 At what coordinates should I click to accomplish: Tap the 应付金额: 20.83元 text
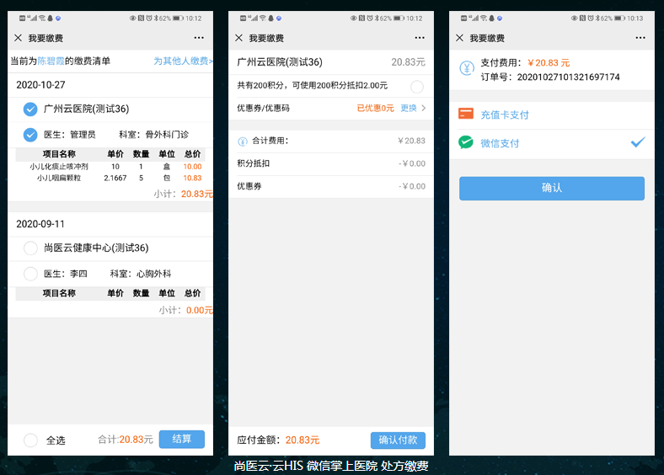278,440
